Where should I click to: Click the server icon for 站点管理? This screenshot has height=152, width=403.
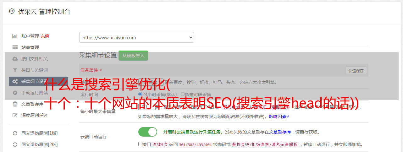(15, 47)
